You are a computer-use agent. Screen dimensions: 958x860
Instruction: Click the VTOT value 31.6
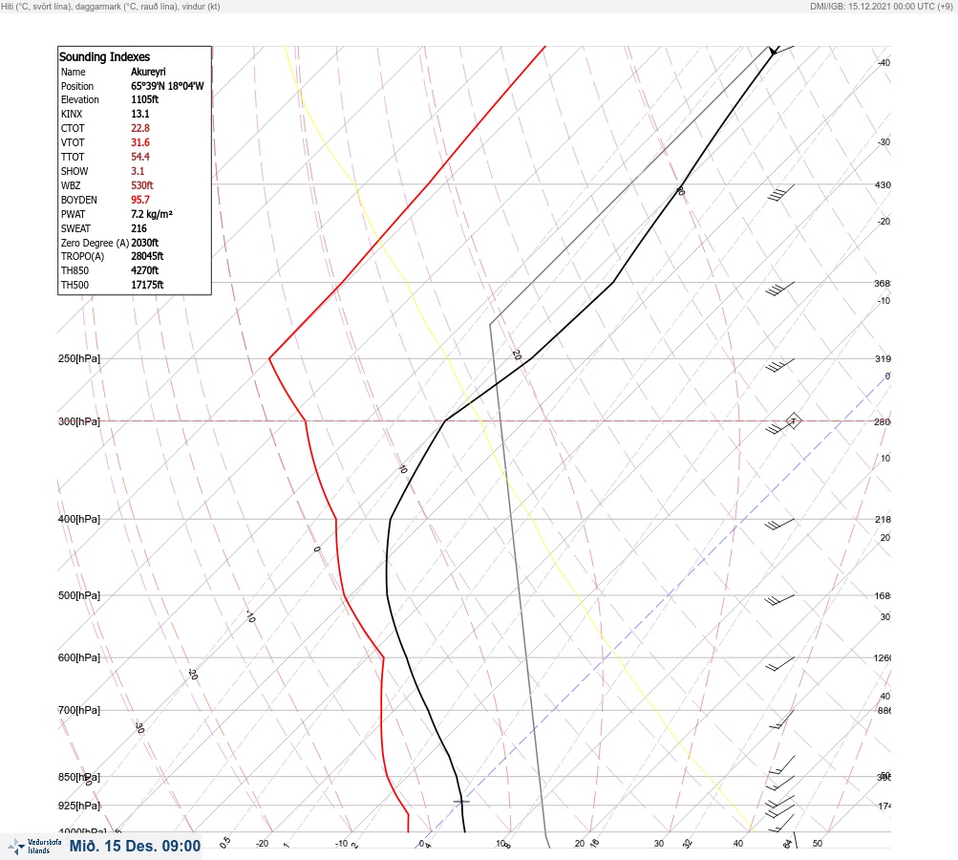click(x=139, y=142)
